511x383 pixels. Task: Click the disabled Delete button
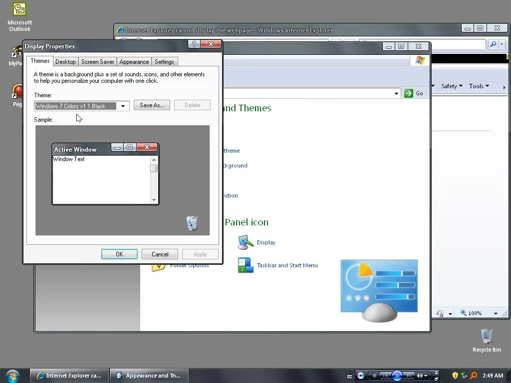[x=192, y=105]
